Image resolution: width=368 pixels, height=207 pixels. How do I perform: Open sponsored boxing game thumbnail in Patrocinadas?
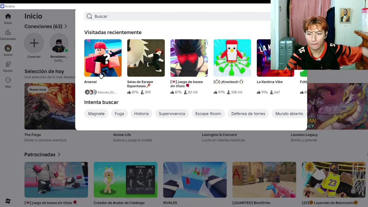56,180
